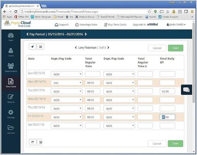The height and width of the screenshot is (155, 197).
Task: Click the browser reload icon
Action: [x=16, y=12]
